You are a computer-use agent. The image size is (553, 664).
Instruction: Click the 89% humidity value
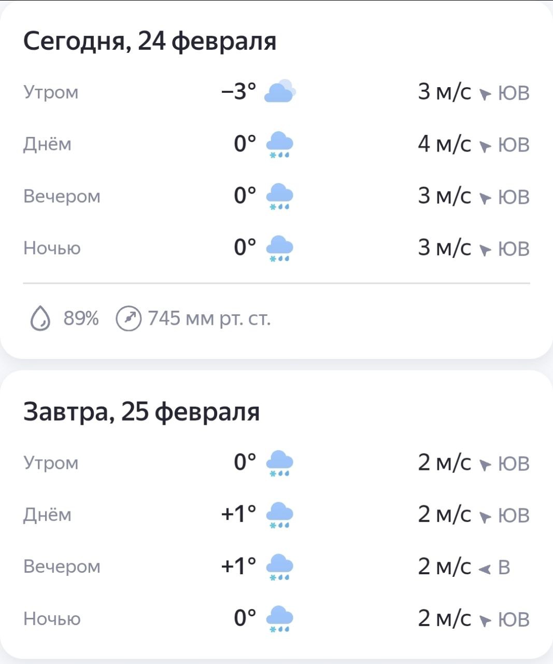[x=81, y=318]
